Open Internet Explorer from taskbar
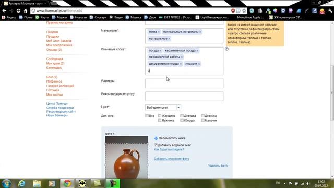 point(22,183)
